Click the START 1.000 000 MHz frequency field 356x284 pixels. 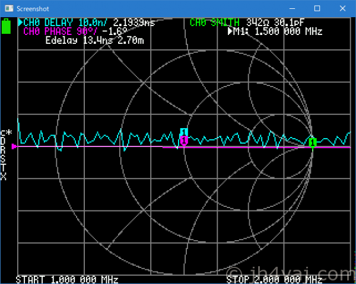[67, 279]
